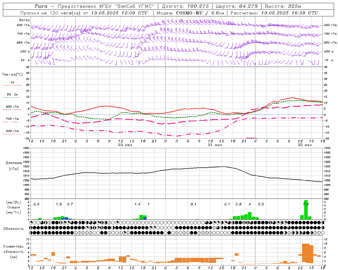Click the "Ветер" wind panel label
The height and width of the screenshot is (270, 338).
point(25,20)
